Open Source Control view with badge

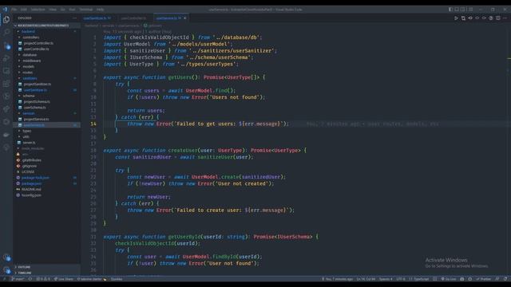(6, 45)
